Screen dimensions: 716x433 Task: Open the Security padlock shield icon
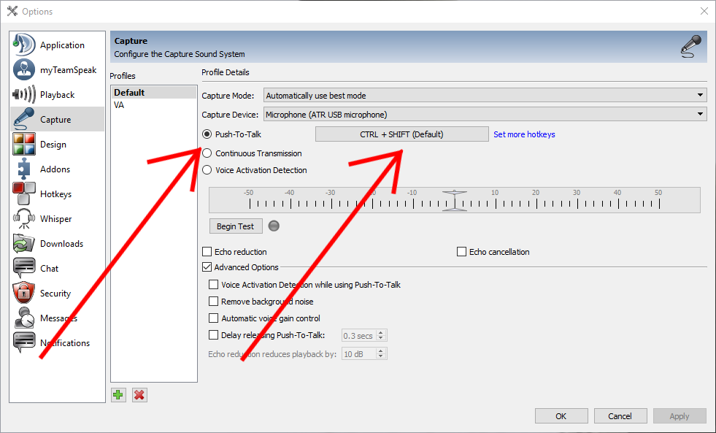tap(24, 293)
